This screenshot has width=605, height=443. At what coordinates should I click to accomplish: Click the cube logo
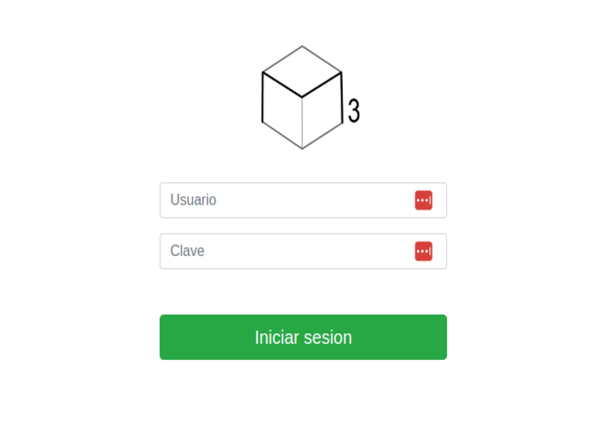pos(302,97)
